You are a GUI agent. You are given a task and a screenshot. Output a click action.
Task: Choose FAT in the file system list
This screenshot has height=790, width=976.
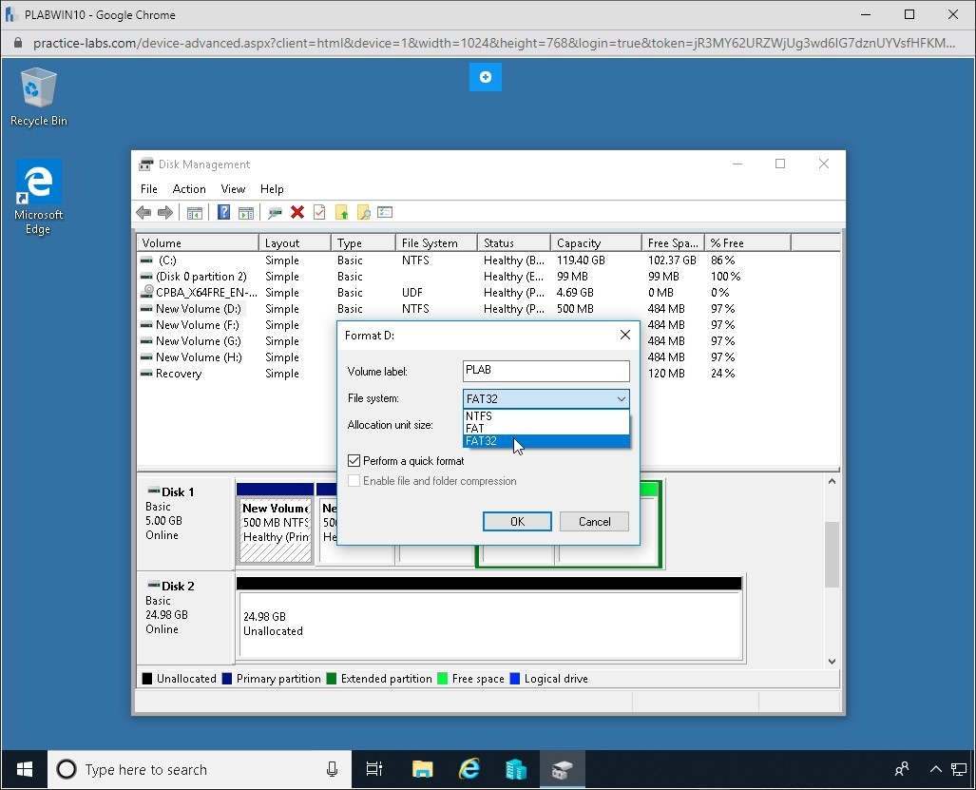(x=546, y=429)
